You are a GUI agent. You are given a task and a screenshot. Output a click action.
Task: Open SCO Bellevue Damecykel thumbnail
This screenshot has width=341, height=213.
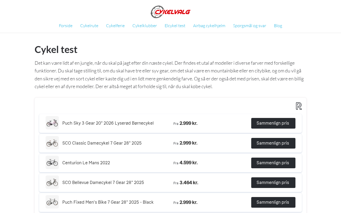[52, 182]
